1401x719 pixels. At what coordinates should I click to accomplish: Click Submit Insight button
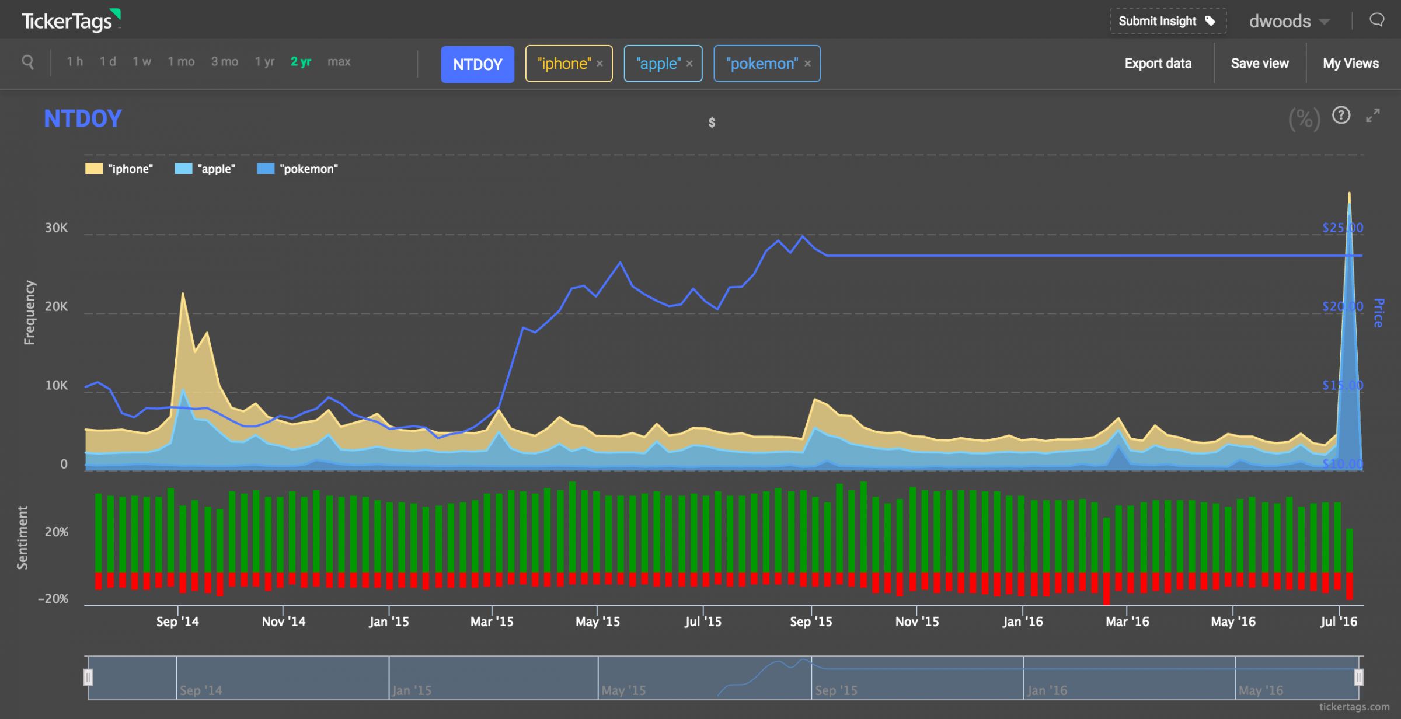tap(1167, 21)
